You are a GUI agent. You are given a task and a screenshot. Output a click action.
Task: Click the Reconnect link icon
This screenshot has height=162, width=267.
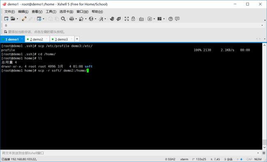[24, 19]
